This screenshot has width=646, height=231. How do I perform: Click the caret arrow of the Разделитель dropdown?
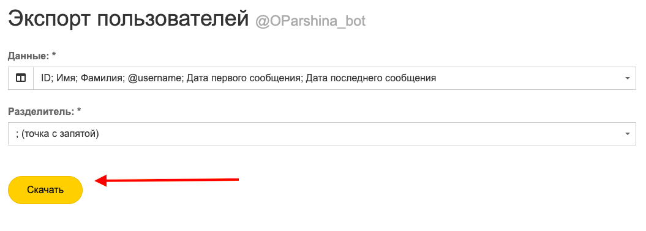[627, 134]
